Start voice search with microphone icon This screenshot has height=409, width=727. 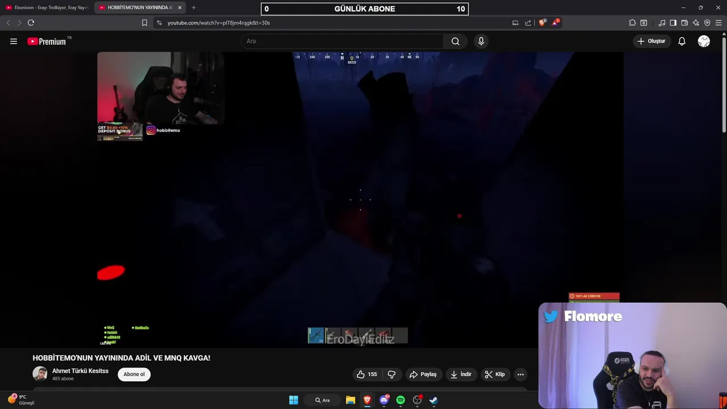tap(481, 41)
